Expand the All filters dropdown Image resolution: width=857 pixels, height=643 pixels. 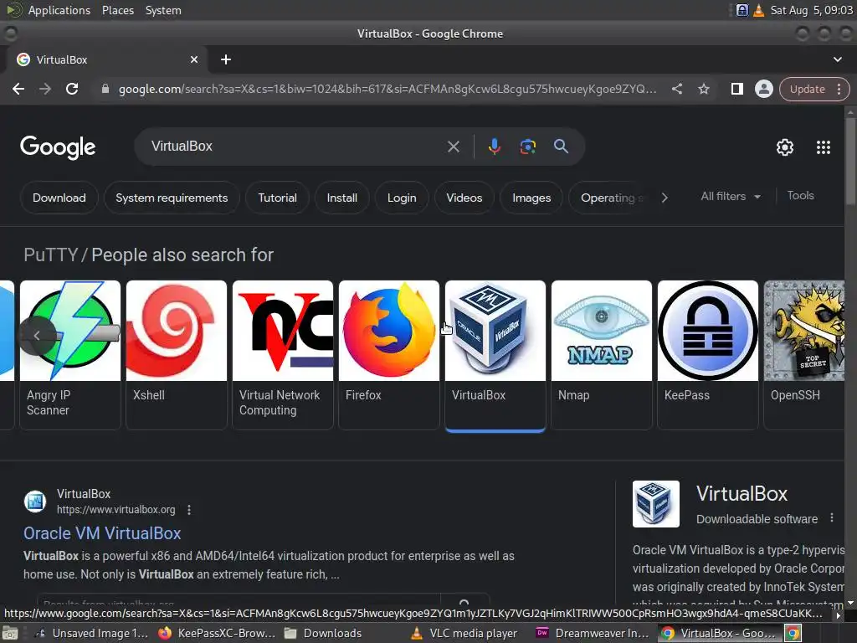click(730, 196)
